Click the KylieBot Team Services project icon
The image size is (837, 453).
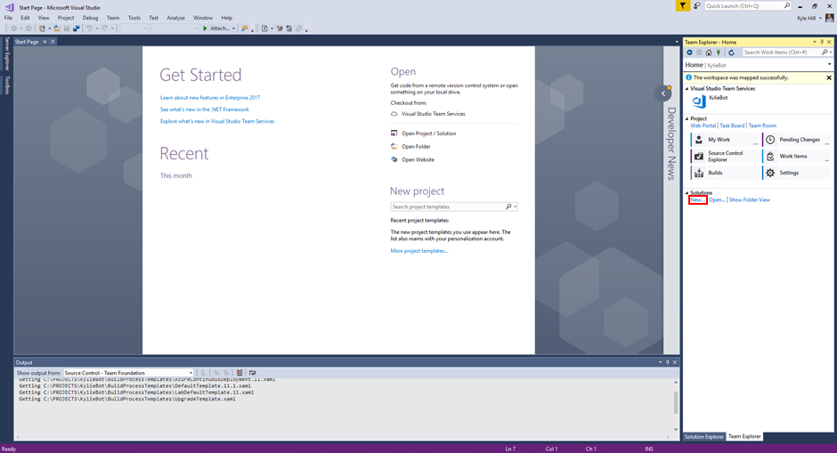[x=699, y=101]
